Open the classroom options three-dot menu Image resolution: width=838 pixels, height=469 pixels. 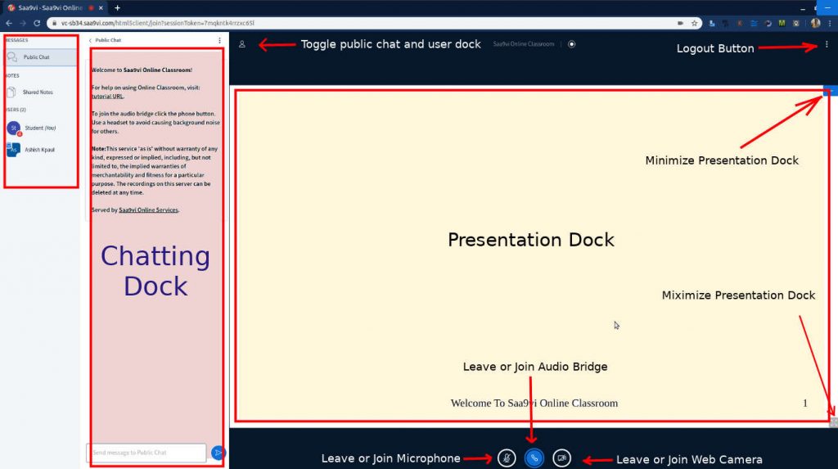click(x=827, y=44)
